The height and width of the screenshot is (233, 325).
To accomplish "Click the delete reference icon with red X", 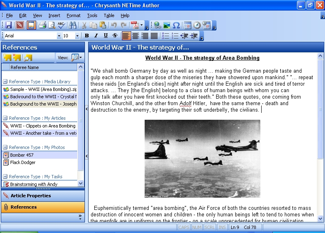I will (17, 58).
